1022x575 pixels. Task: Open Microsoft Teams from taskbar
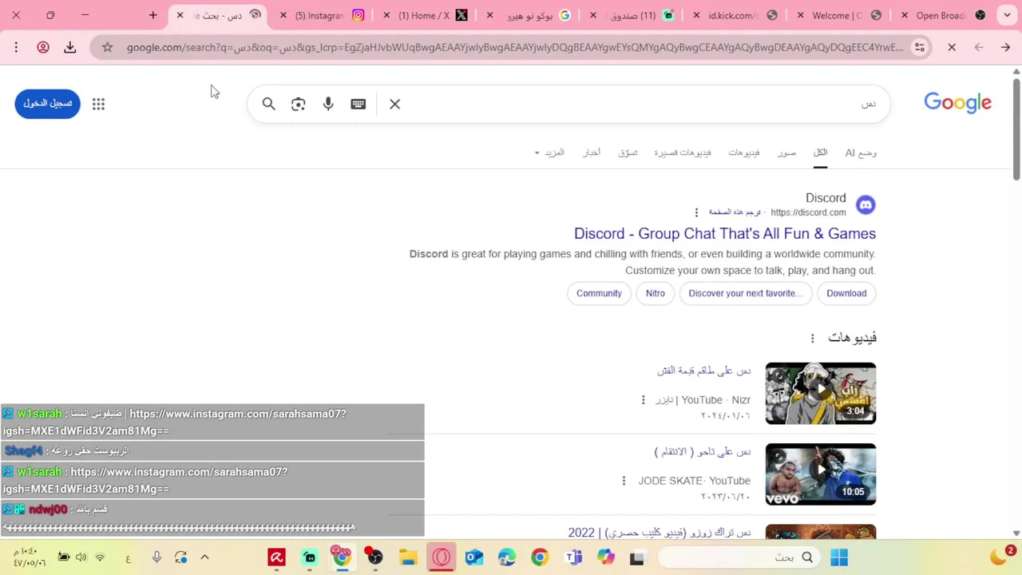click(573, 557)
